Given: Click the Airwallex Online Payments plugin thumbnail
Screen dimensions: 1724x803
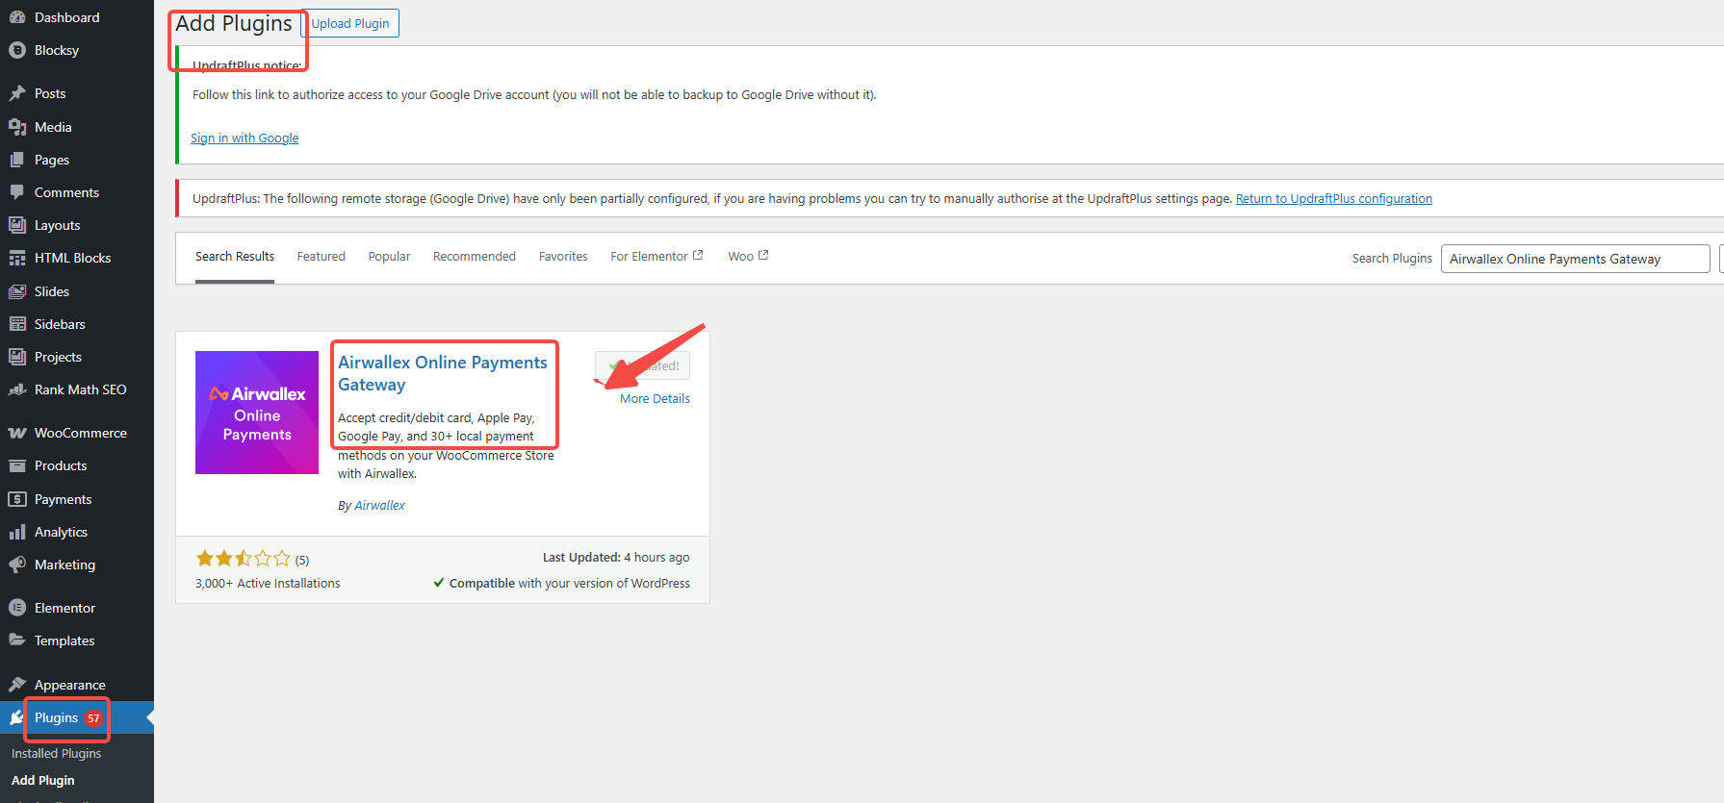Looking at the screenshot, I should pyautogui.click(x=257, y=413).
